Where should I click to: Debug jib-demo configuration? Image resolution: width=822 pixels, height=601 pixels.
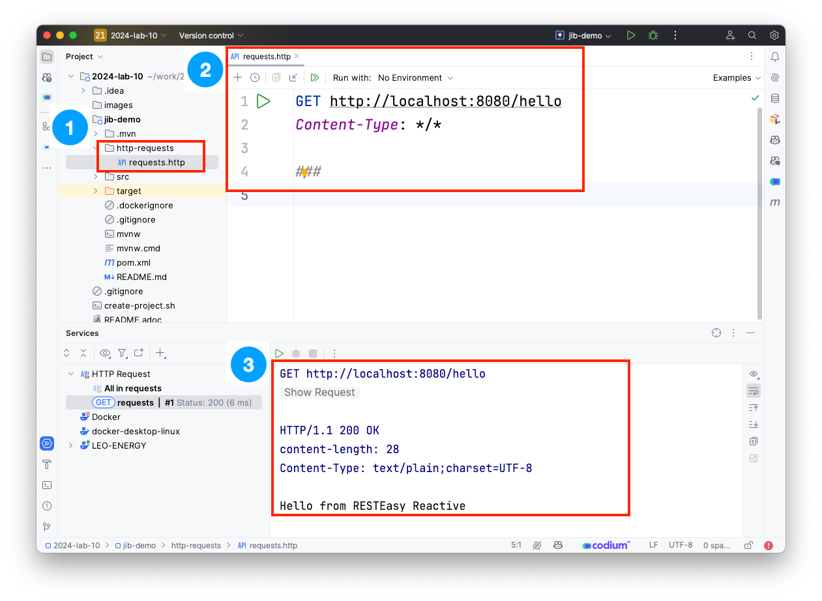tap(653, 36)
